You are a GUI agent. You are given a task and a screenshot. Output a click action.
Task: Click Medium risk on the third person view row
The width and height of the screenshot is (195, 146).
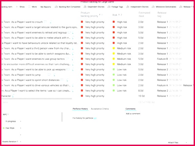(x=124, y=48)
